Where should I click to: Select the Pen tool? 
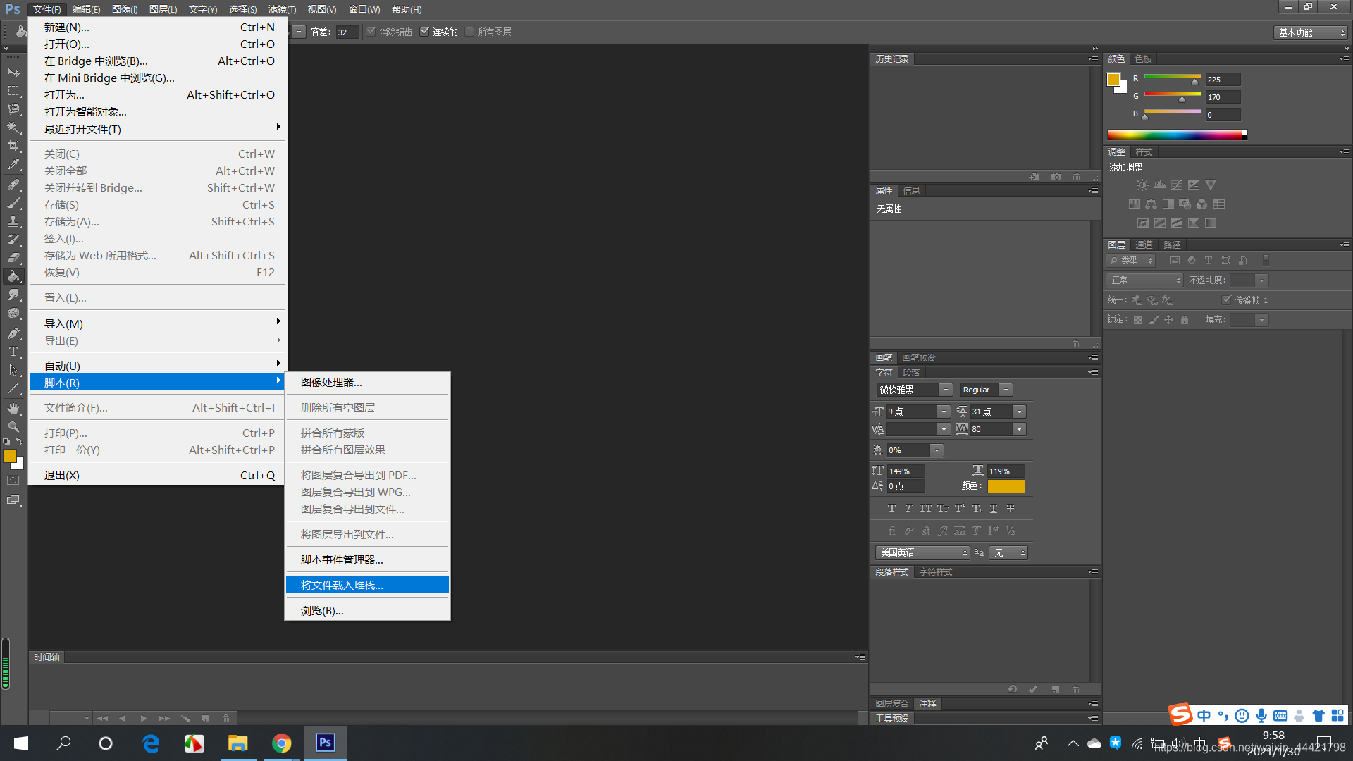[x=13, y=333]
